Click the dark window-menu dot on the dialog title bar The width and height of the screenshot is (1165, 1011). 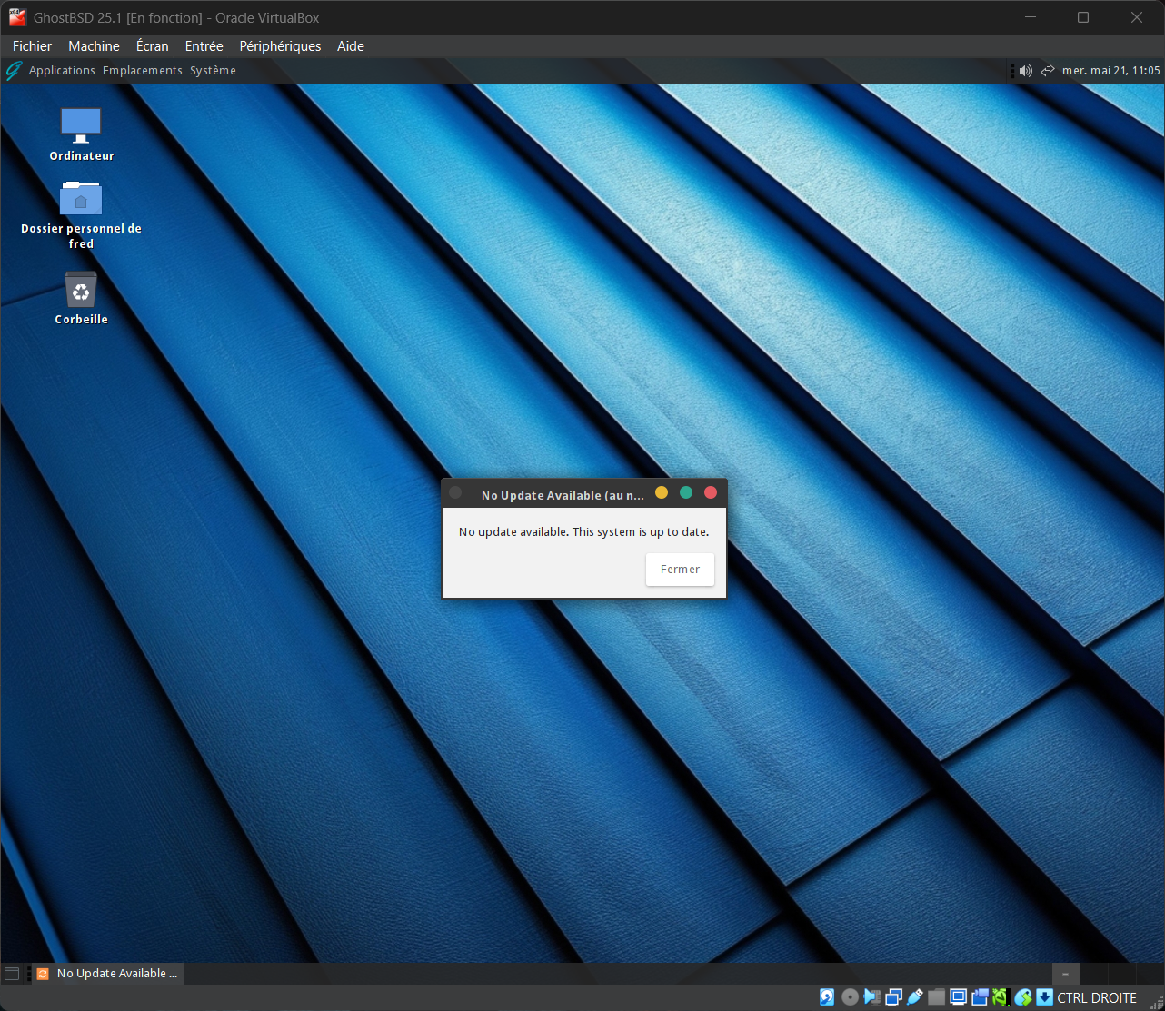click(455, 493)
